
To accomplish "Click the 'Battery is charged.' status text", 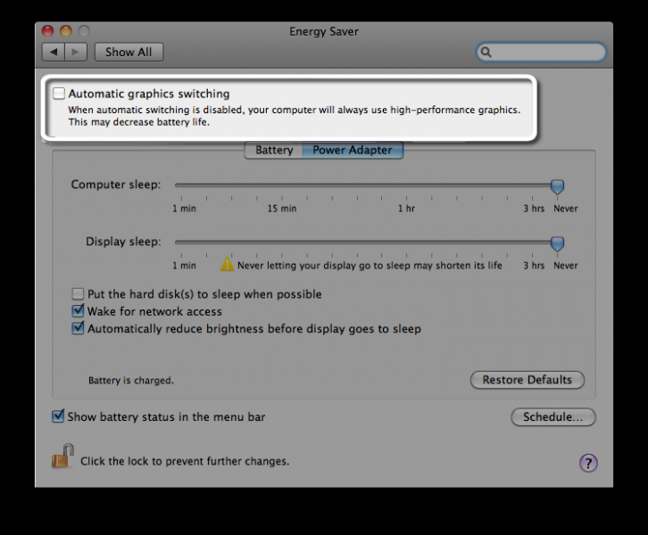I will click(x=131, y=380).
